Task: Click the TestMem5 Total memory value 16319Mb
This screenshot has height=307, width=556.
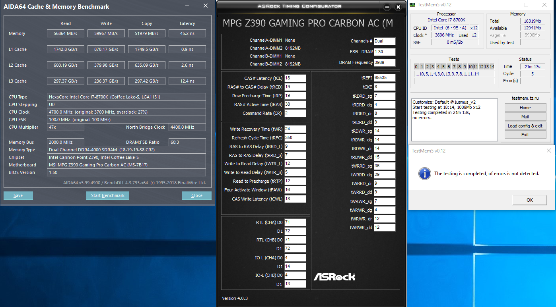Action: (533, 21)
